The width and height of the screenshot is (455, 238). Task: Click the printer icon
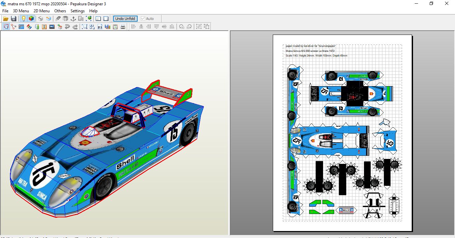[x=123, y=27]
